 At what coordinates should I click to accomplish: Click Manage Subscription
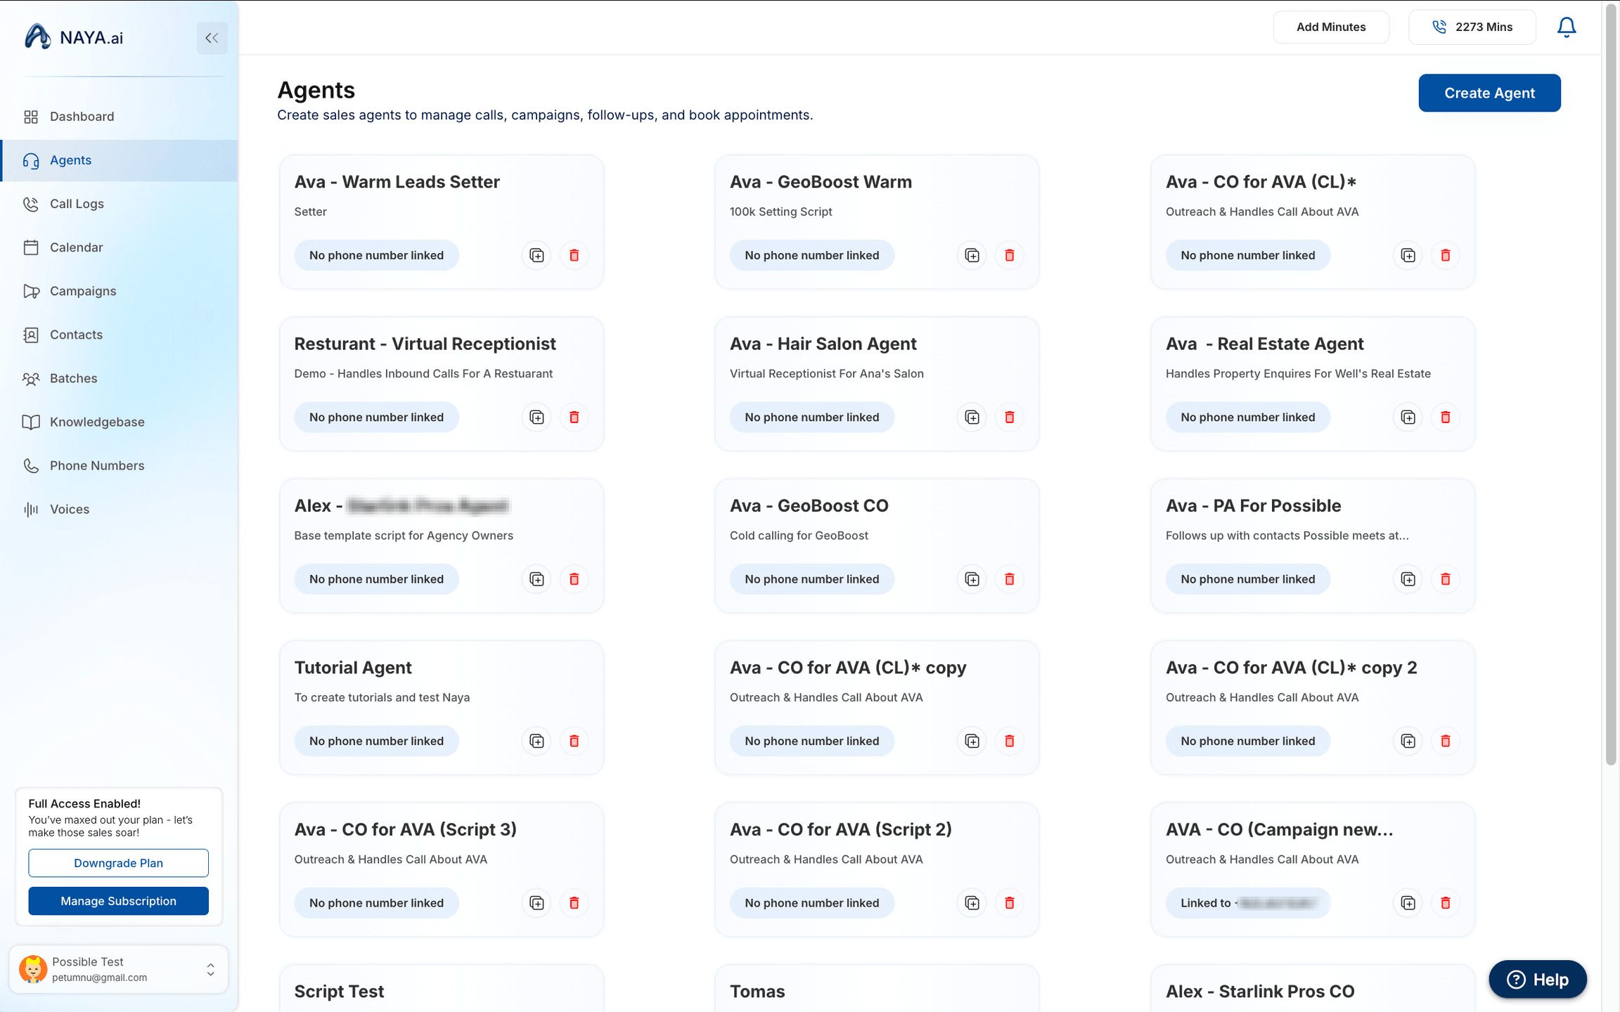118,901
